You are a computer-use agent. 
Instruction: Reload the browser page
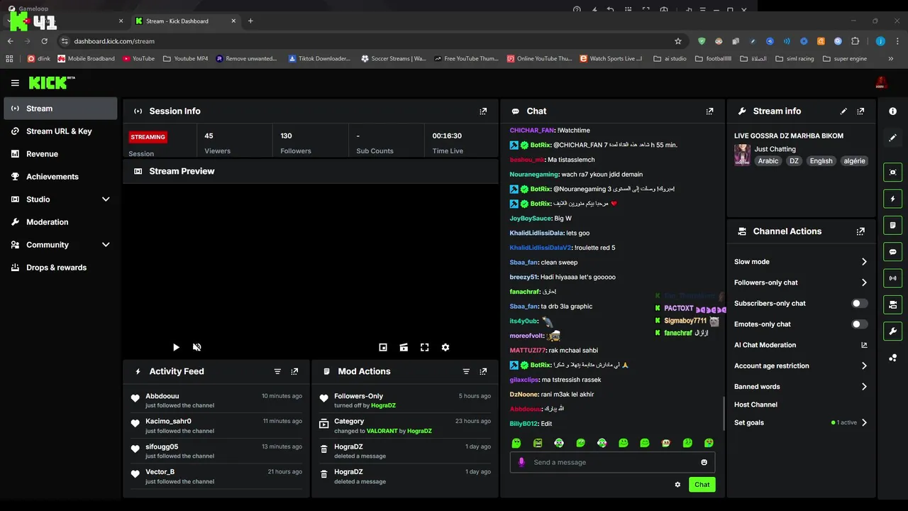(44, 41)
